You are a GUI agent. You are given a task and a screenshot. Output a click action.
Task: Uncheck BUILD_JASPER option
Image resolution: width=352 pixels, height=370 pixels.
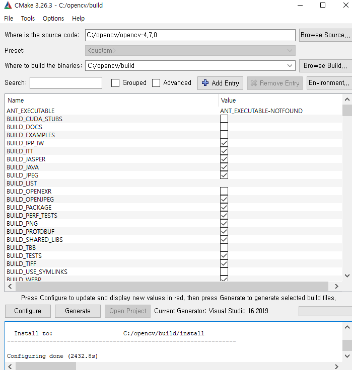click(224, 159)
